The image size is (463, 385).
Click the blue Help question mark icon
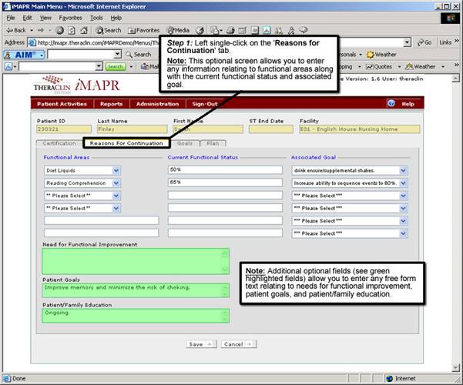pyautogui.click(x=391, y=103)
